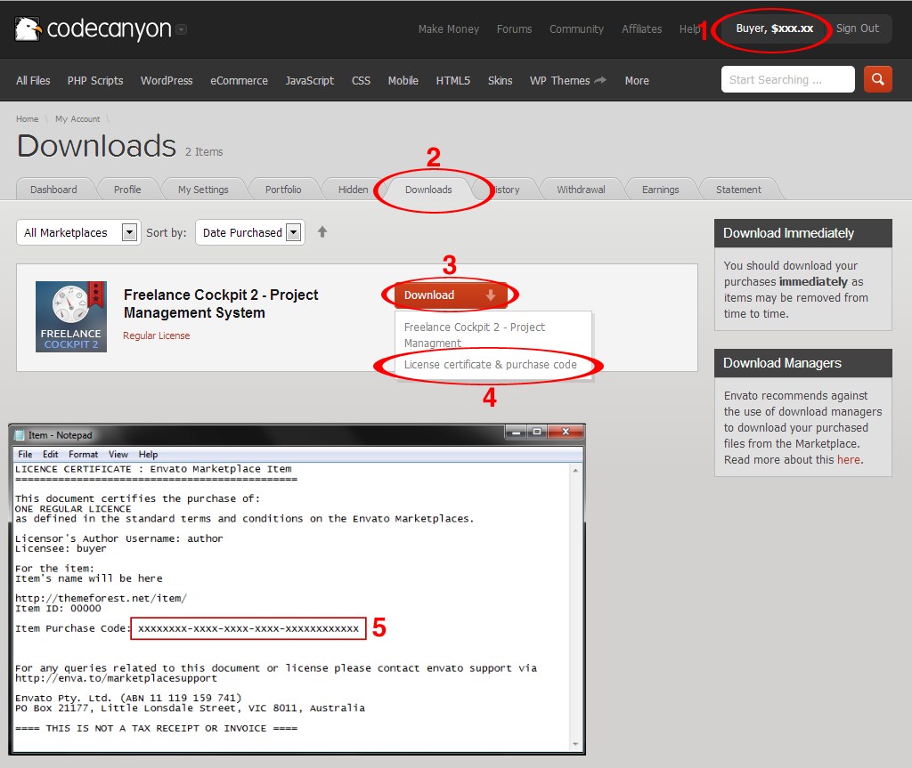This screenshot has height=768, width=912.
Task: Open the More categories menu
Action: [x=637, y=80]
